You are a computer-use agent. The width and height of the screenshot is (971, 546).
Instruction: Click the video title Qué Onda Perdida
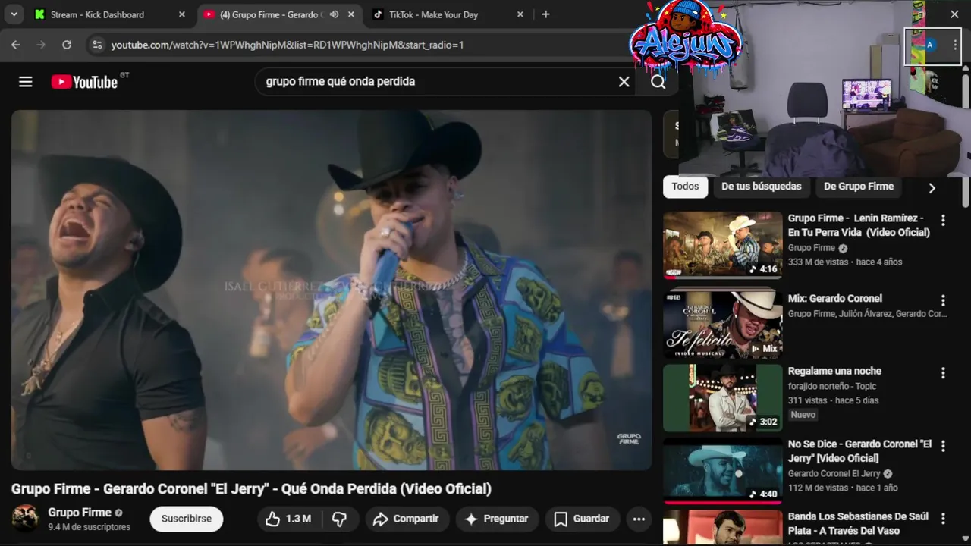(251, 488)
